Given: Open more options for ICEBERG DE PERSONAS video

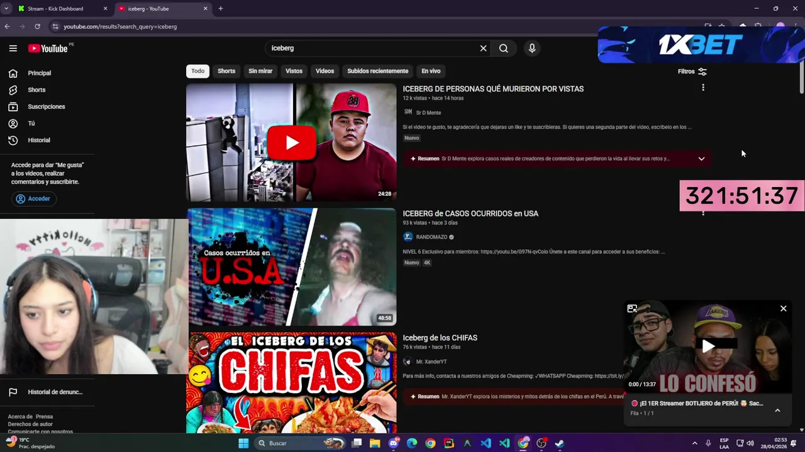Looking at the screenshot, I should click(703, 88).
